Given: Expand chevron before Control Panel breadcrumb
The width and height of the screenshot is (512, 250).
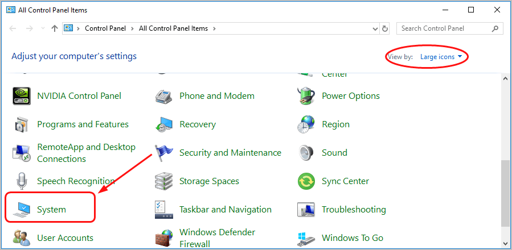Looking at the screenshot, I should 78,28.
